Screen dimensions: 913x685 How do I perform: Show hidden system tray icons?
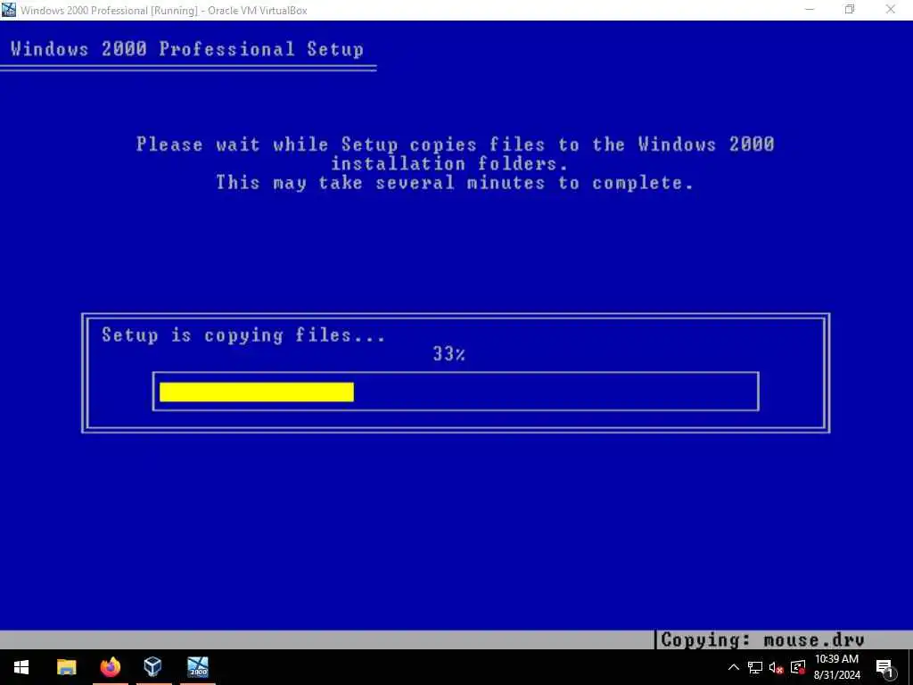coord(734,667)
